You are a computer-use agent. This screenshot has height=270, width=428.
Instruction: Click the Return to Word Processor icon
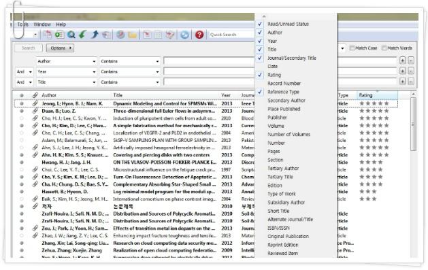pyautogui.click(x=170, y=35)
